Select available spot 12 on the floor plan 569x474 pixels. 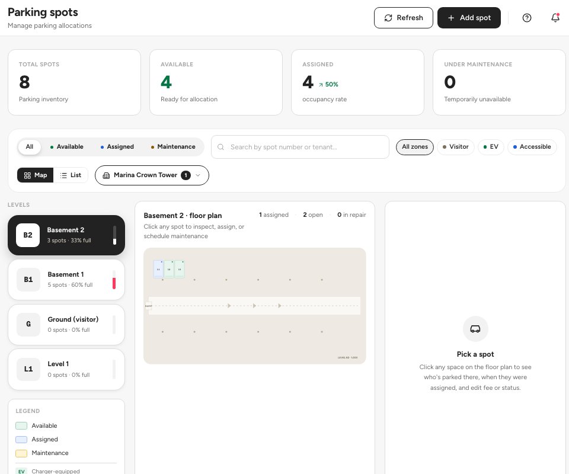pyautogui.click(x=169, y=269)
